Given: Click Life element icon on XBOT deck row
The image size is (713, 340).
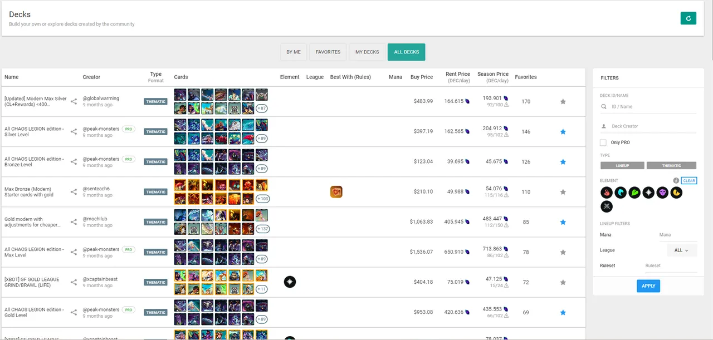Looking at the screenshot, I should click(x=290, y=282).
